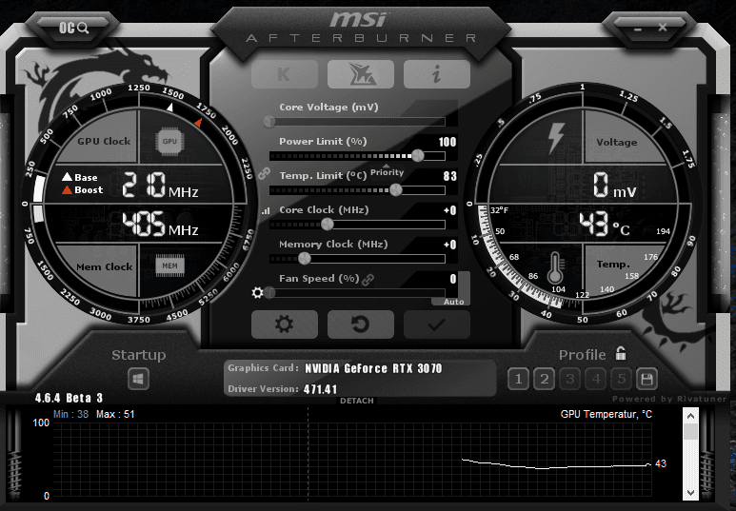The height and width of the screenshot is (511, 736).
Task: Select profile slot 5
Action: click(621, 379)
